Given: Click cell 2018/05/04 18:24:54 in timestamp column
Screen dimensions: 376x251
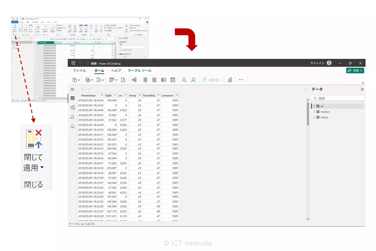Looking at the screenshot, I should pos(91,149).
